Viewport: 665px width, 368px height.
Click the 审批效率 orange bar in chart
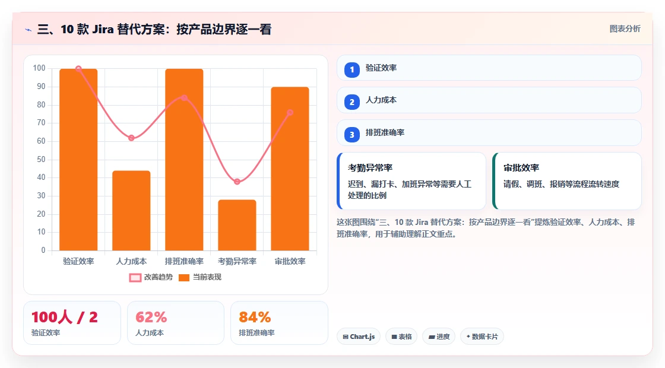[x=290, y=169]
